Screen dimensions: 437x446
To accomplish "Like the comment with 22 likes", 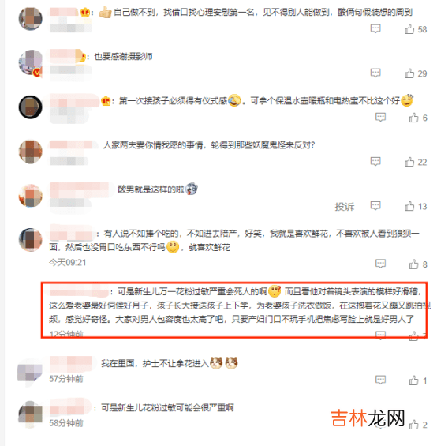I will (409, 162).
